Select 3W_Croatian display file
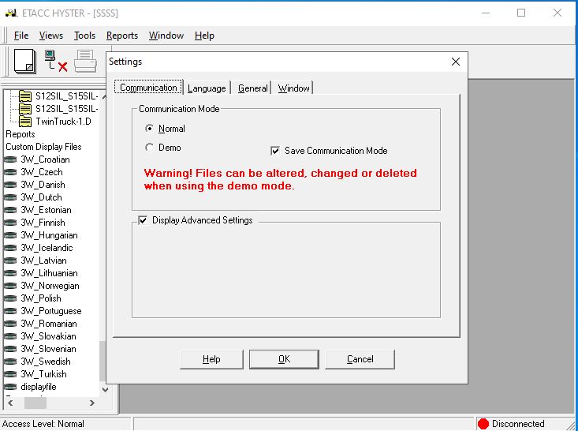This screenshot has width=578, height=431. tap(45, 159)
